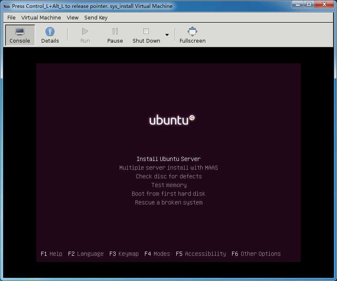Select Boot from first hard disk
The image size is (337, 281).
[x=168, y=194]
